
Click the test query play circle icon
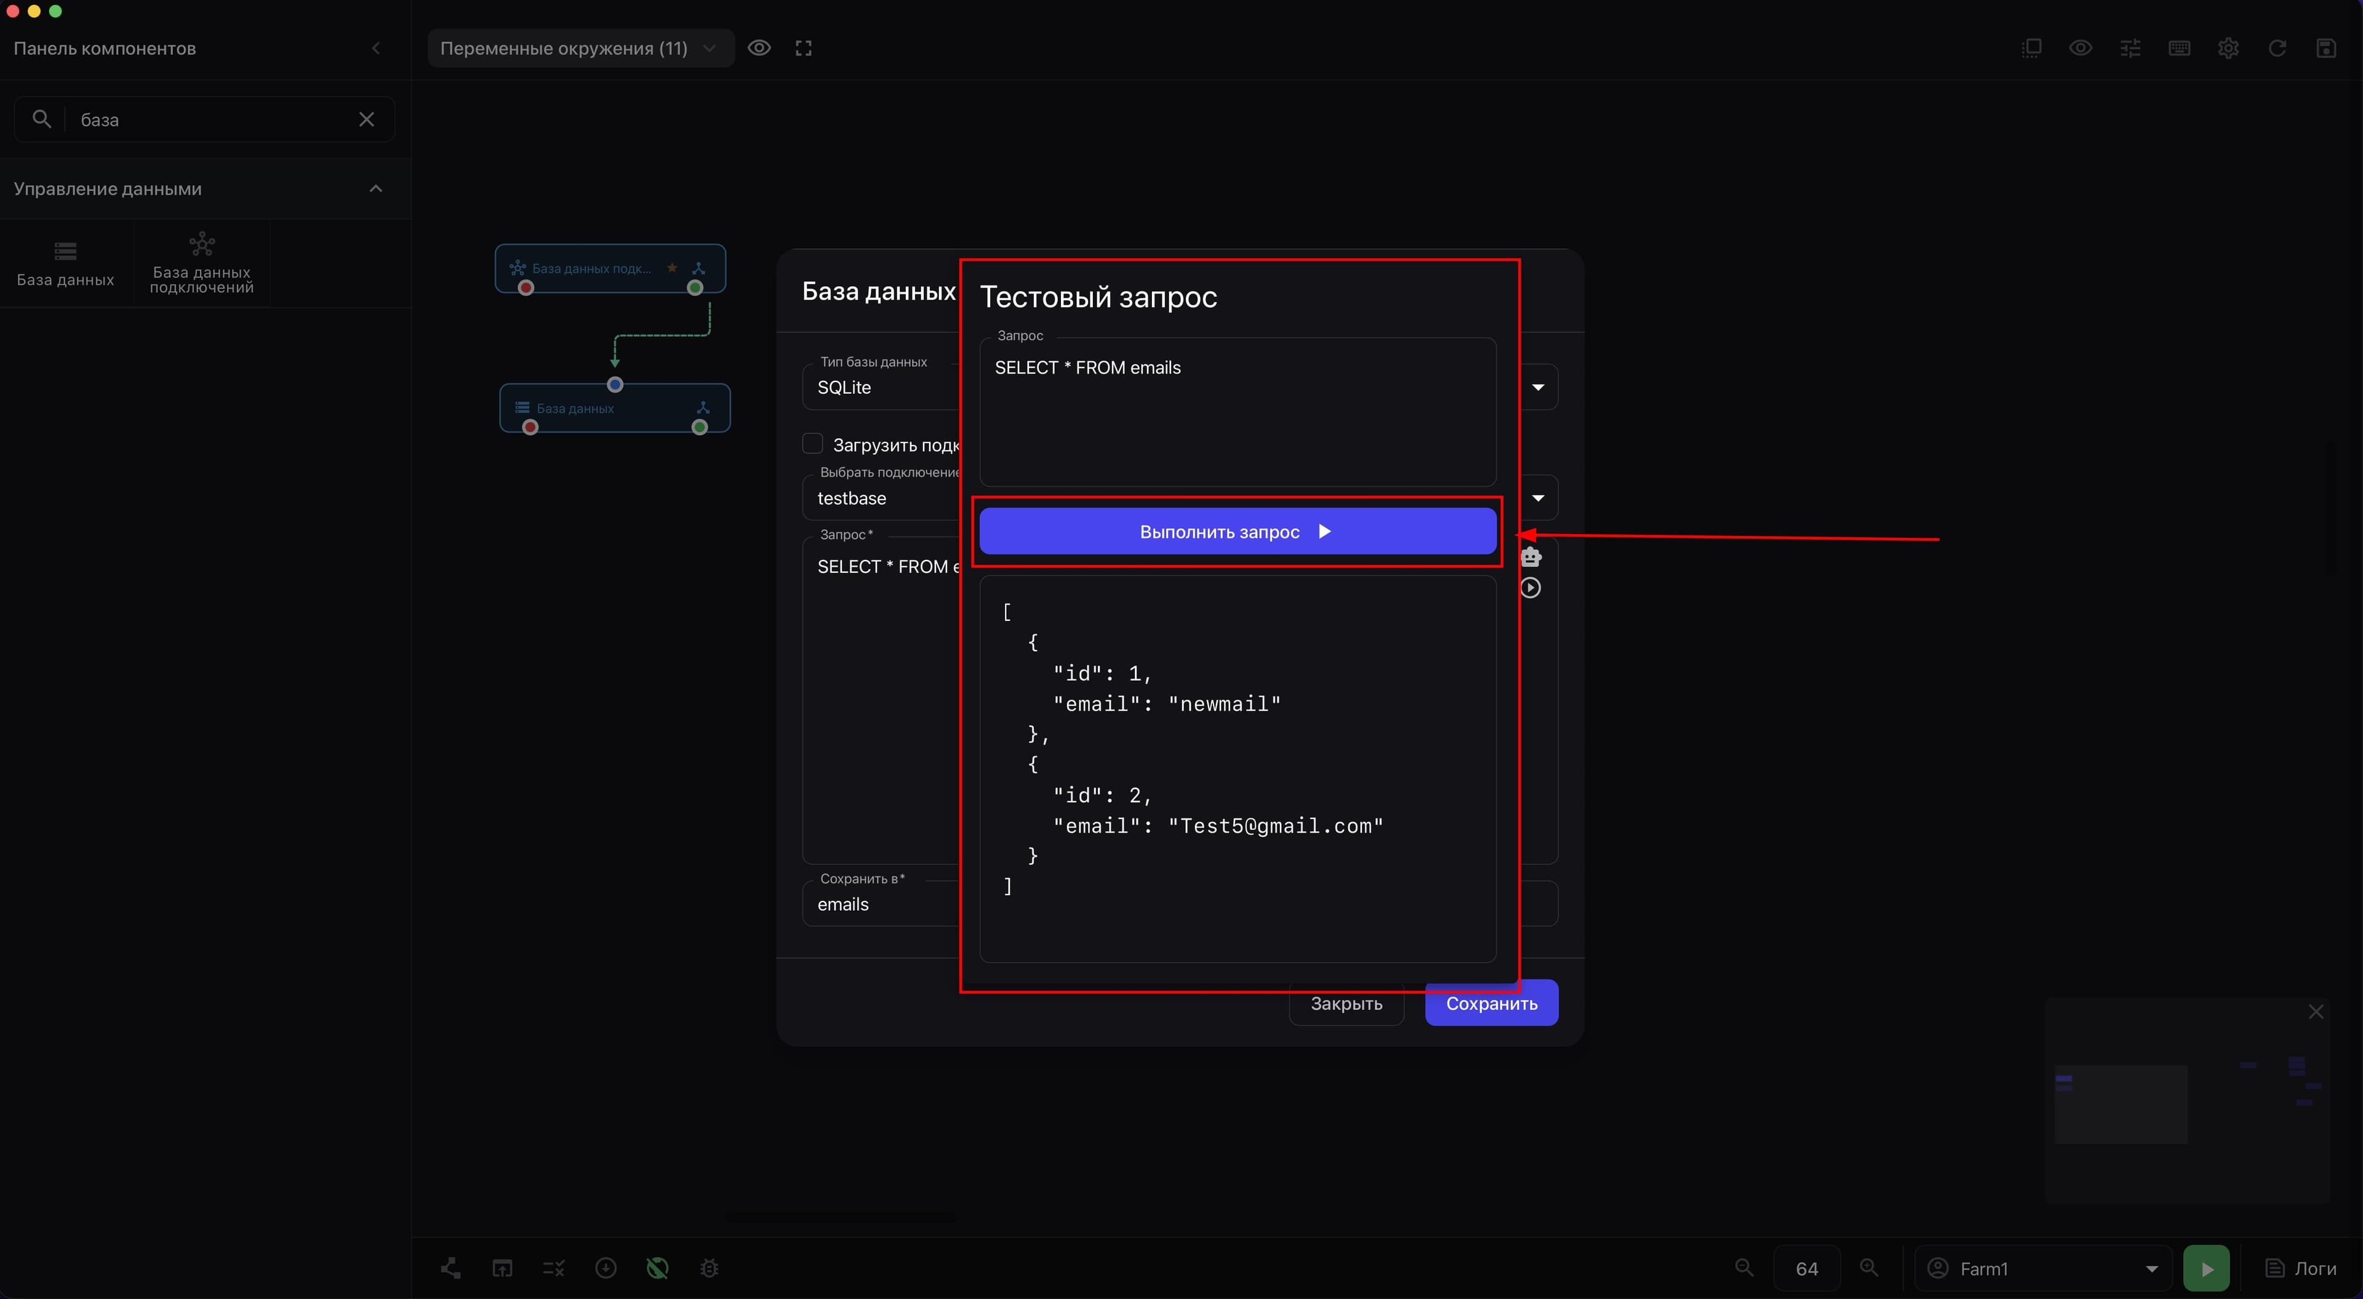coord(1531,588)
